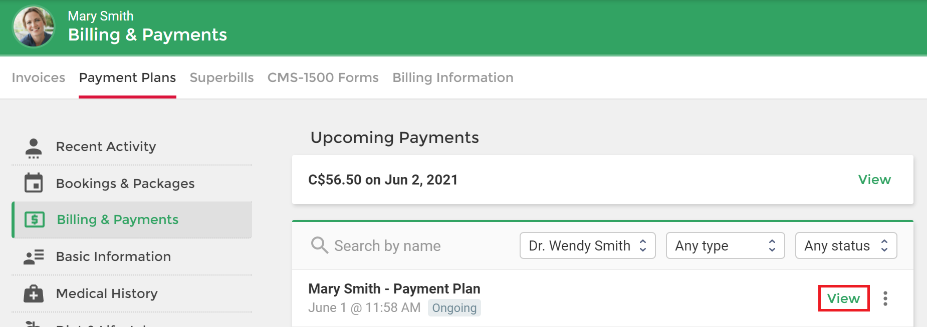Click the Basic Information contact icon
This screenshot has width=927, height=327.
(x=34, y=257)
